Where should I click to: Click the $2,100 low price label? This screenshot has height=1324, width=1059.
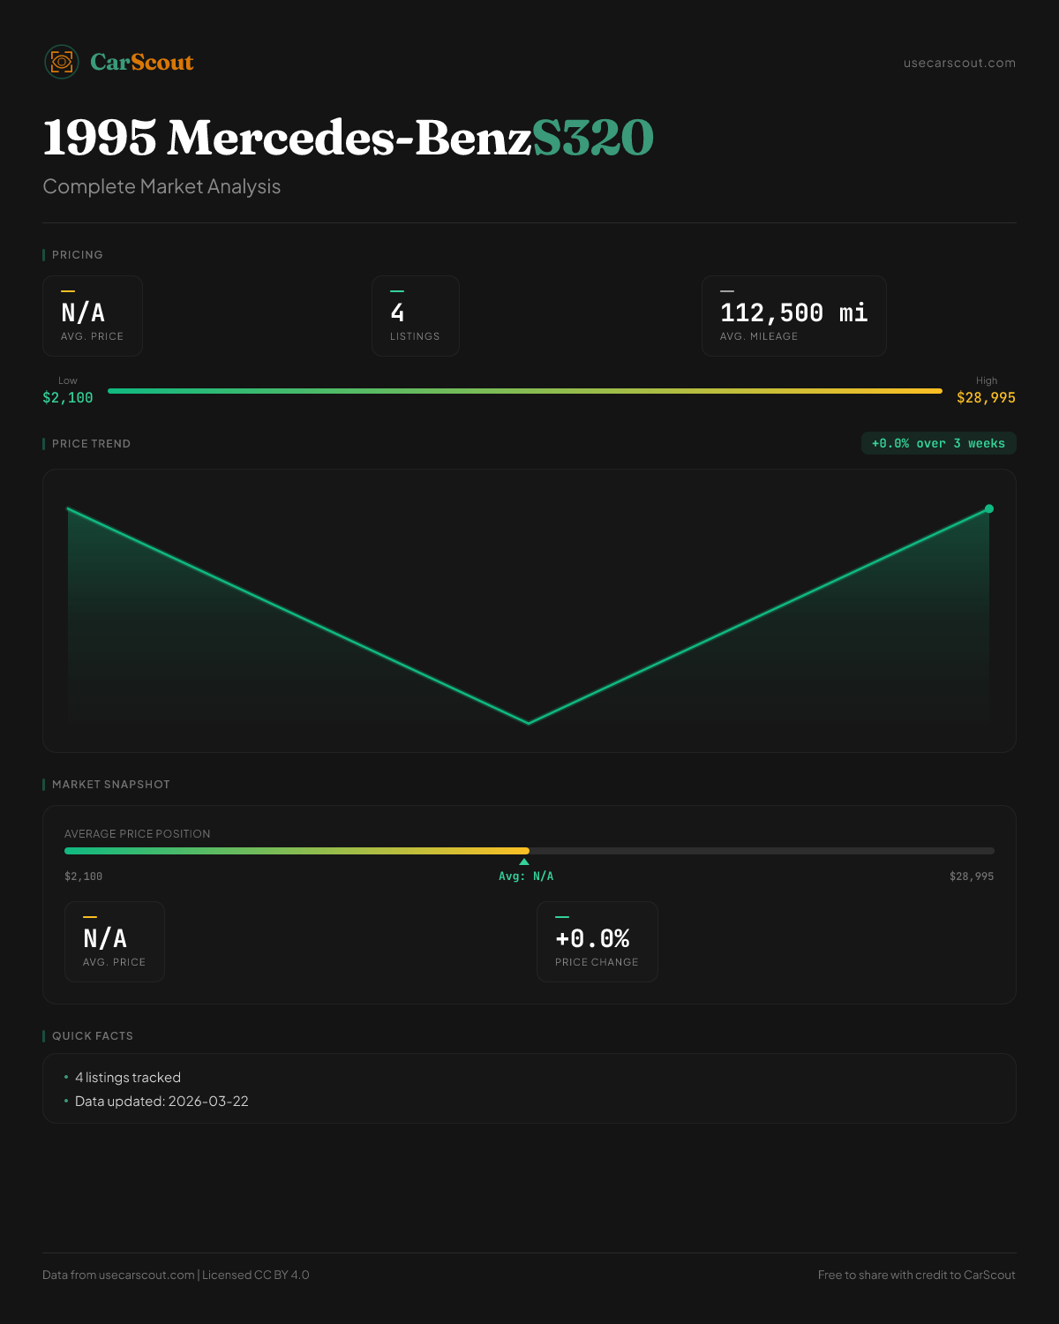point(68,398)
